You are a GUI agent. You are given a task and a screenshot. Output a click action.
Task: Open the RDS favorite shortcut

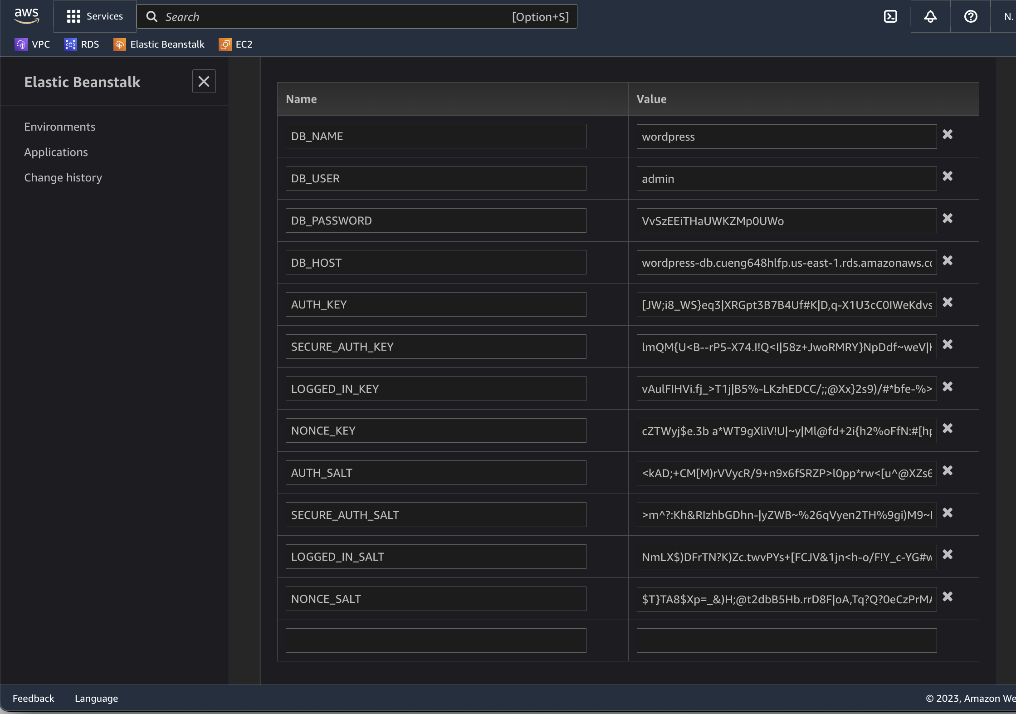[82, 44]
